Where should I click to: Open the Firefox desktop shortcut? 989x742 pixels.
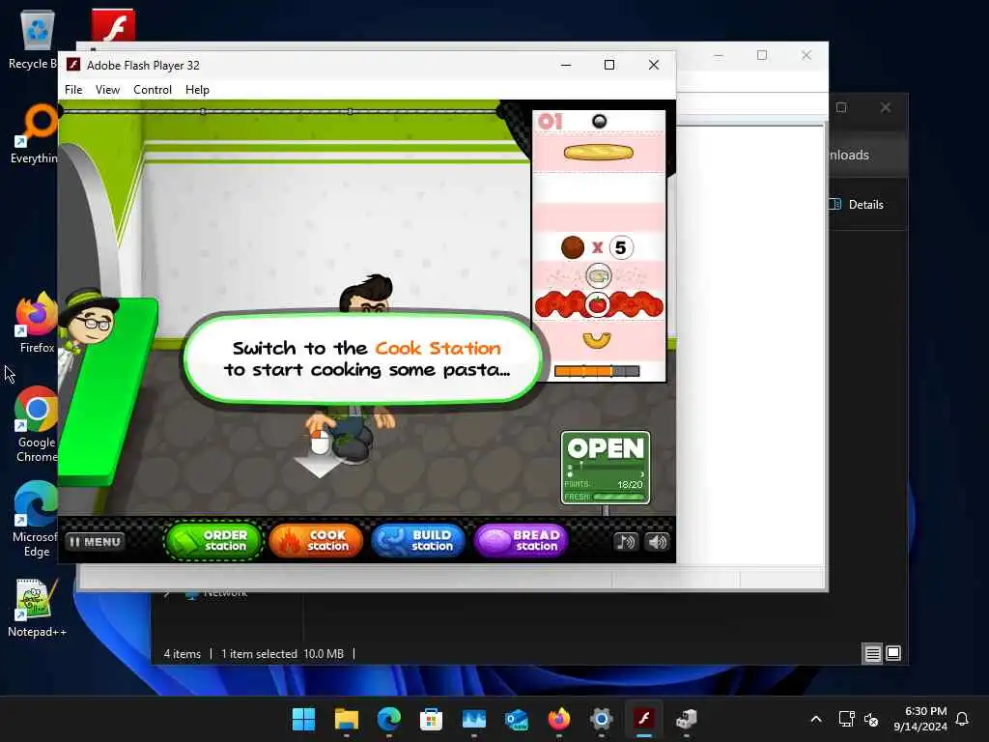coord(37,323)
